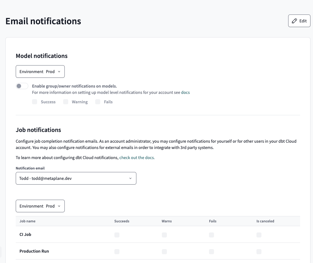The height and width of the screenshot is (263, 313).
Task: Check the Success model notification checkbox
Action: tap(35, 102)
